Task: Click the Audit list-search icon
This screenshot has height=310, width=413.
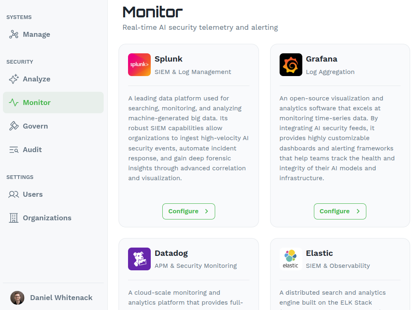Action: (x=14, y=150)
